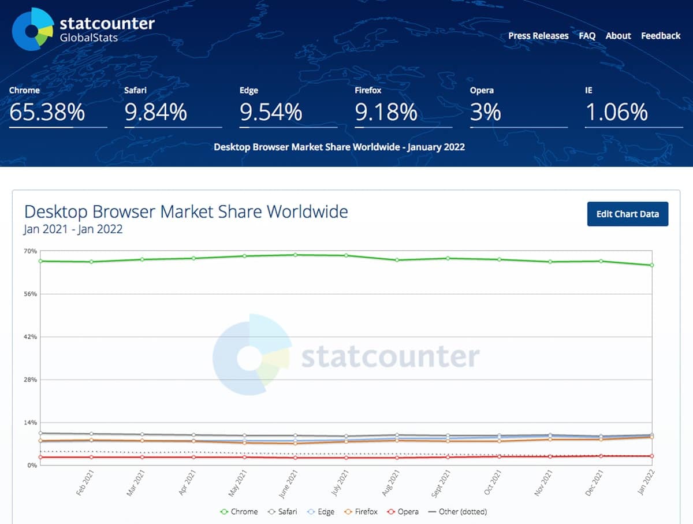Click the Chrome data point at Jan 2022

(651, 265)
